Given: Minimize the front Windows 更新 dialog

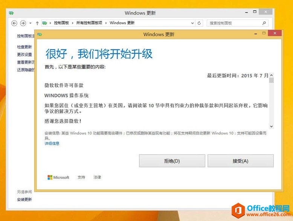Looking at the screenshot, I should pos(256,34).
